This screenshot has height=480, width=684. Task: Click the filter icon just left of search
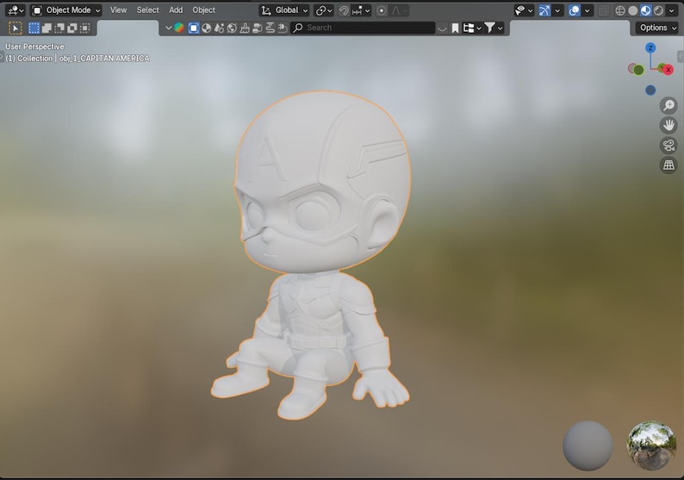283,28
